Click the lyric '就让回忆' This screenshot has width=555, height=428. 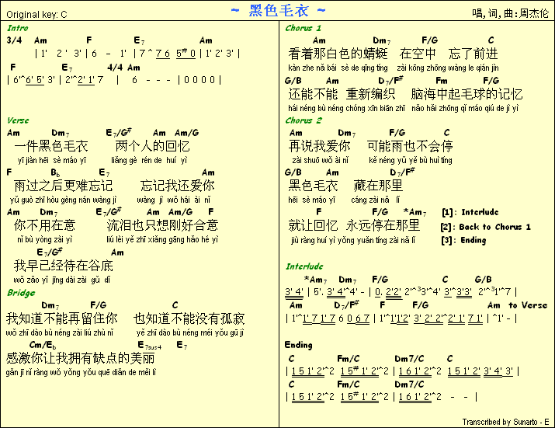tap(313, 225)
